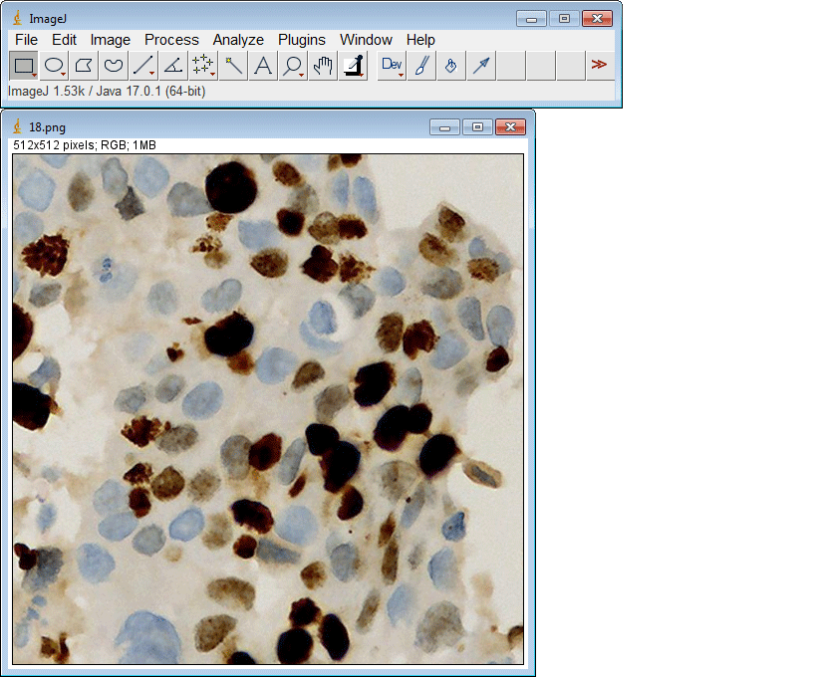Minimize the ImageJ main window
Image resolution: width=824 pixels, height=677 pixels.
pyautogui.click(x=531, y=19)
